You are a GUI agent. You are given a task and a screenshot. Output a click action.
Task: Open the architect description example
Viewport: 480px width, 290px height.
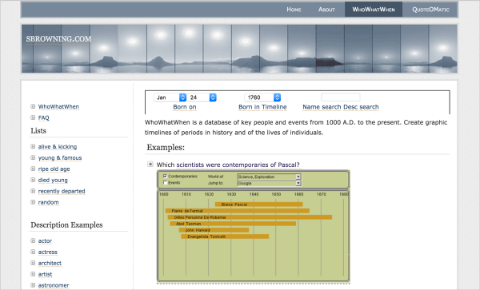pyautogui.click(x=50, y=263)
